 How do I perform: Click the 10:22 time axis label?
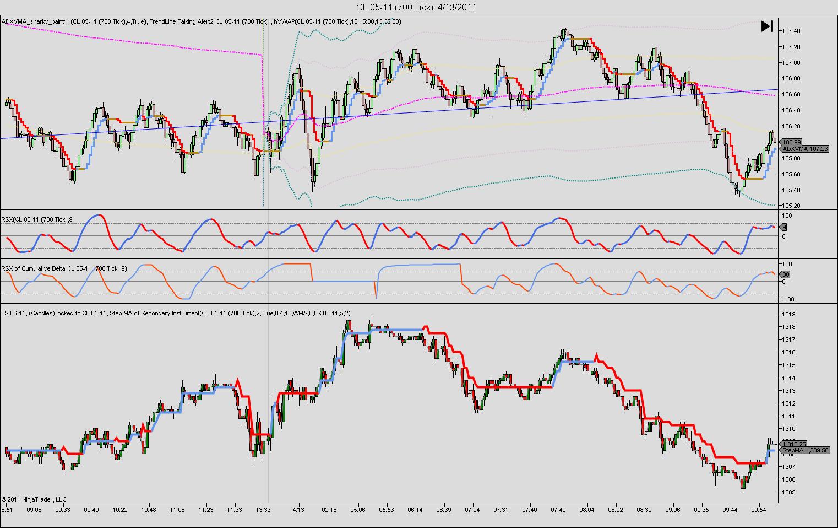[x=120, y=510]
